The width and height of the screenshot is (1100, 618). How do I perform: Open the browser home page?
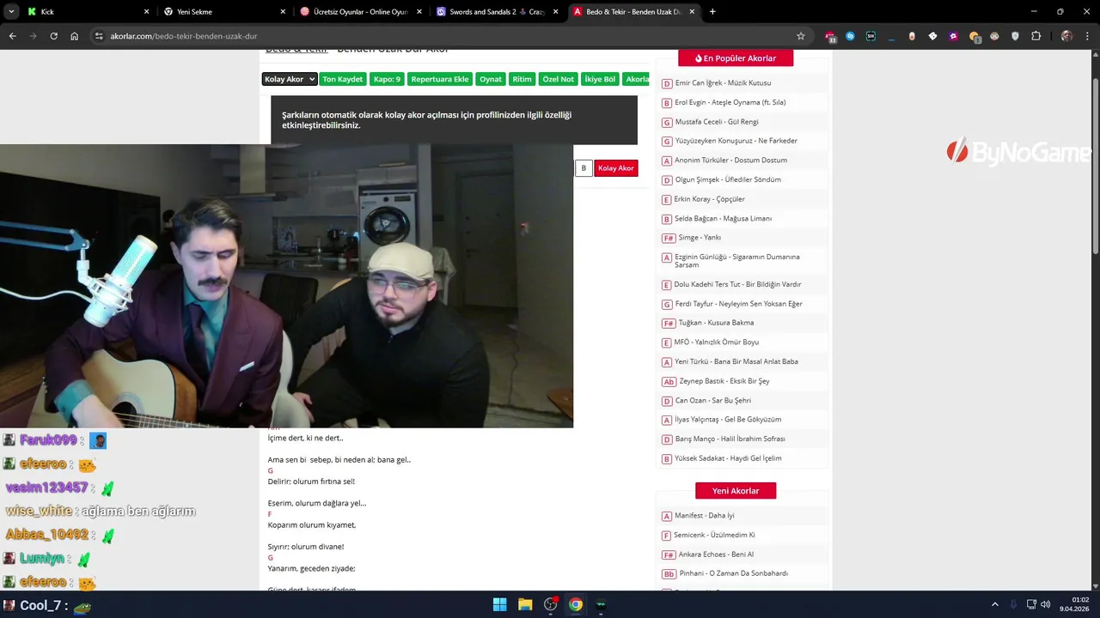(74, 36)
